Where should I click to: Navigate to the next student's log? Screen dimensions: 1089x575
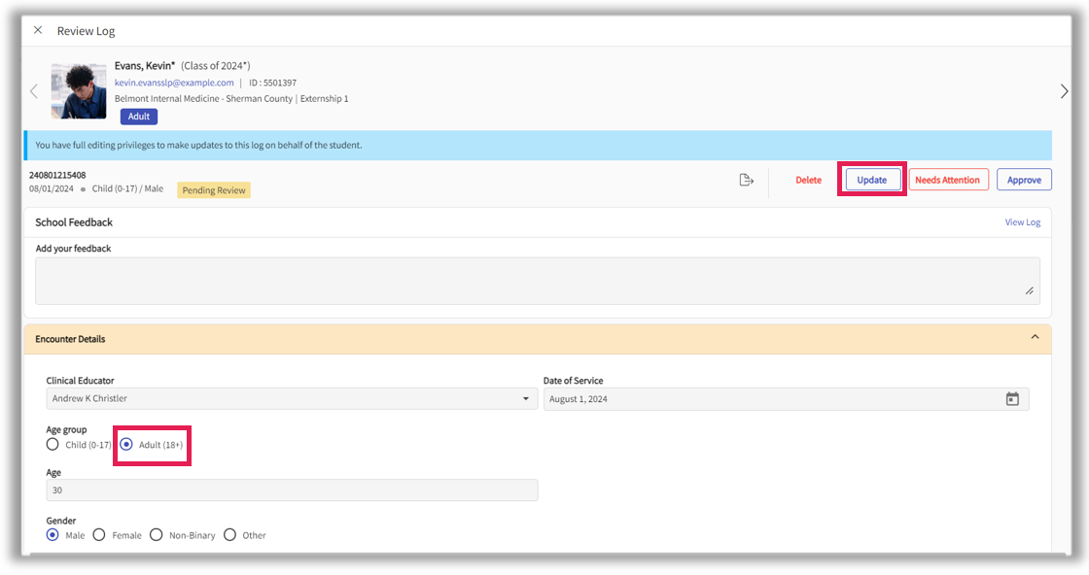coord(1064,90)
